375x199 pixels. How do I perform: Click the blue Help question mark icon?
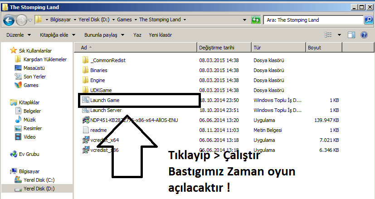coord(364,35)
